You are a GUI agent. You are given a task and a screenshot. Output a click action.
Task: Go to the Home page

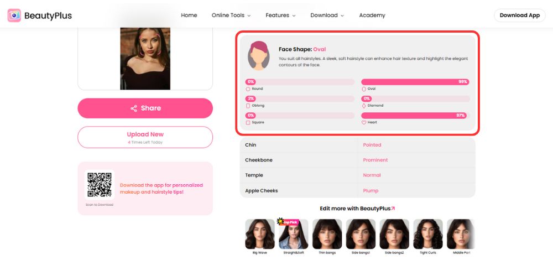189,15
